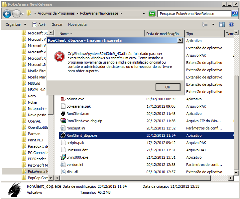
Task: Click Gravar in the toolbar
Action: tap(57, 25)
